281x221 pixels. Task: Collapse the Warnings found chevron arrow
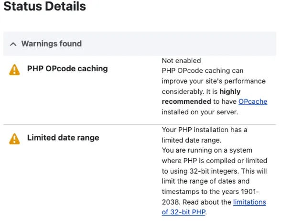tap(13, 44)
